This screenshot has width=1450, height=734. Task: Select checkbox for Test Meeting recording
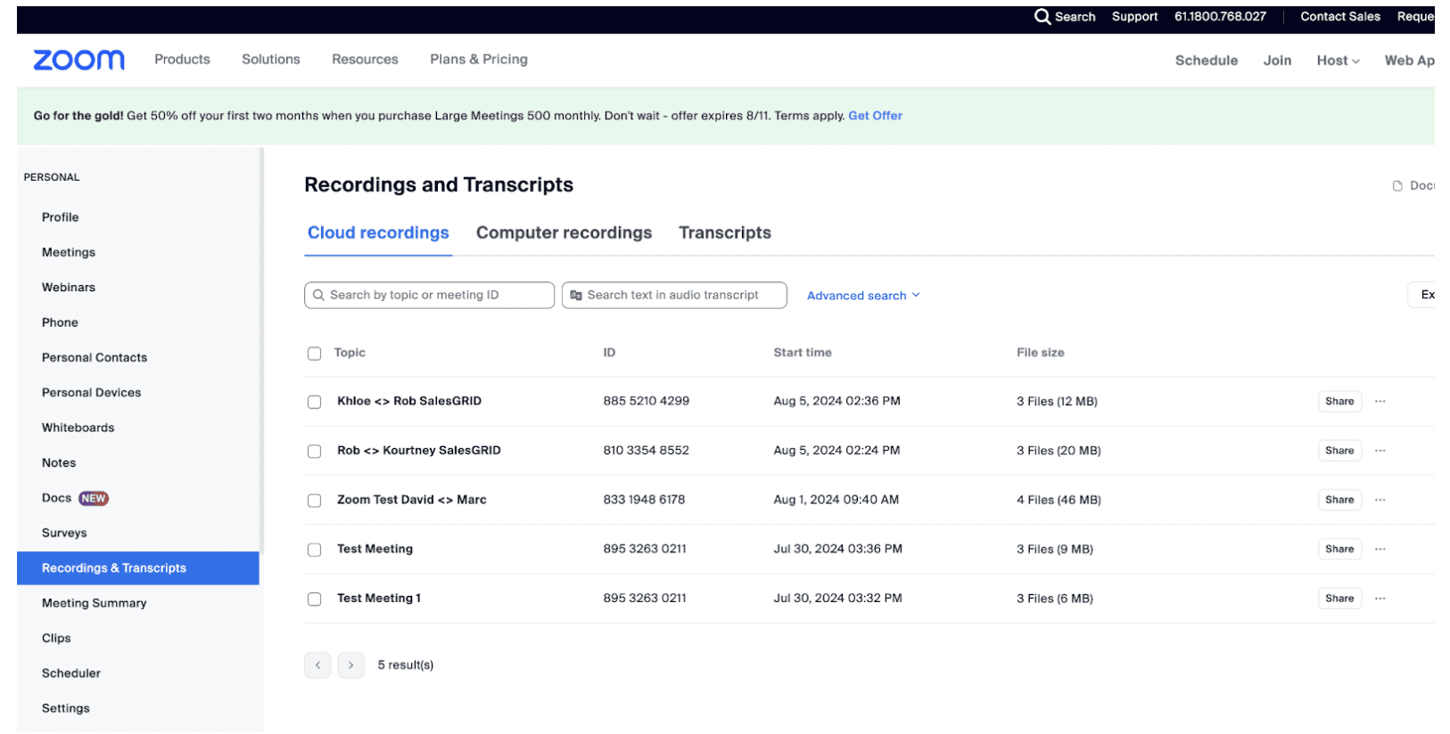(x=314, y=550)
